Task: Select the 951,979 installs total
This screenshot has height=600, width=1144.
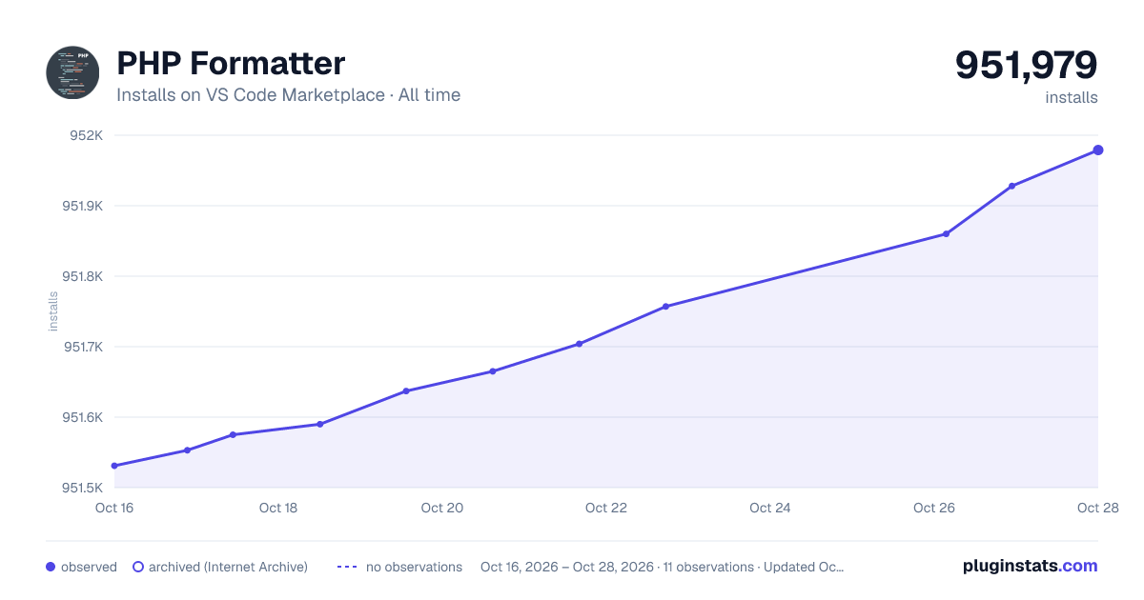Action: pos(1027,65)
